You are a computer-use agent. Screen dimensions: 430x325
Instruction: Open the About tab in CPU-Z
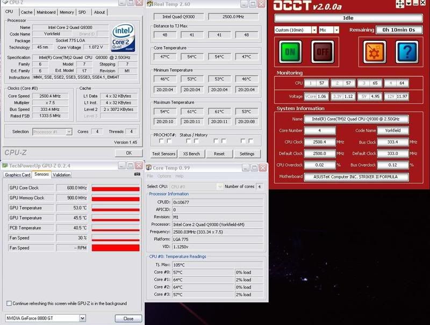tap(99, 12)
